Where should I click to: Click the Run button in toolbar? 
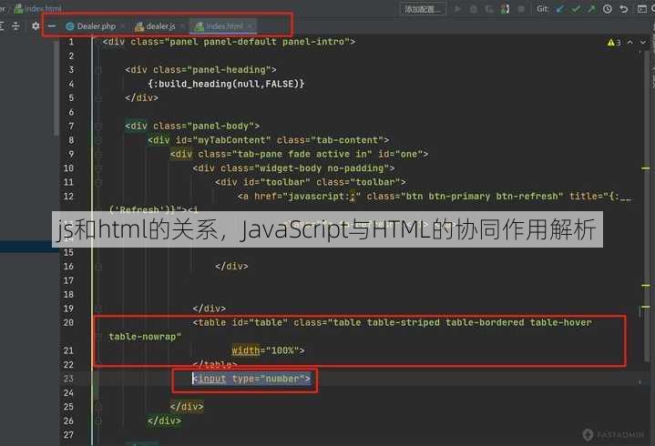(458, 8)
